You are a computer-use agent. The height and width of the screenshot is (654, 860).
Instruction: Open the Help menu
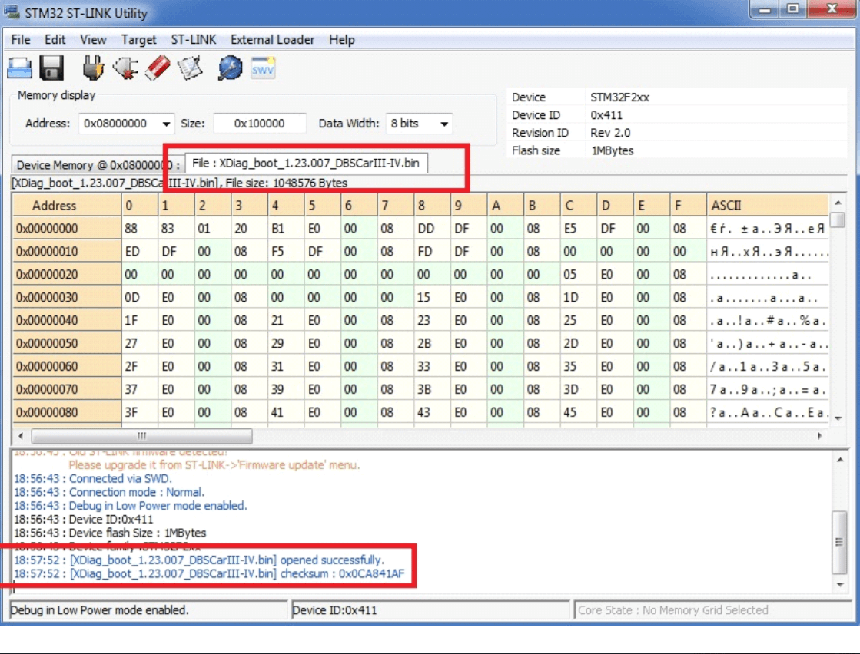click(x=342, y=39)
